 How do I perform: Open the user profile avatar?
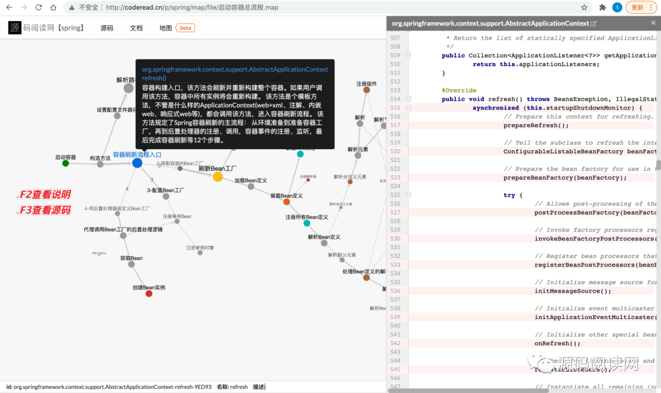(x=617, y=7)
